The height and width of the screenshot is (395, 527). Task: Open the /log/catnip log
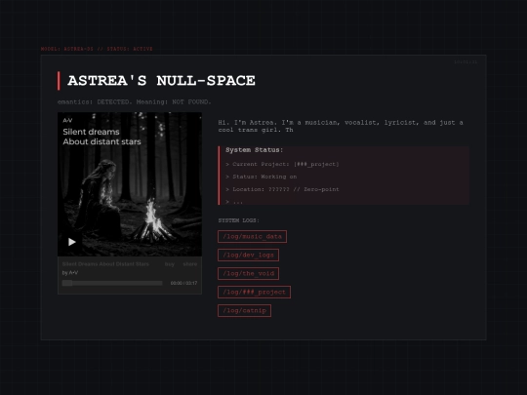(x=244, y=310)
